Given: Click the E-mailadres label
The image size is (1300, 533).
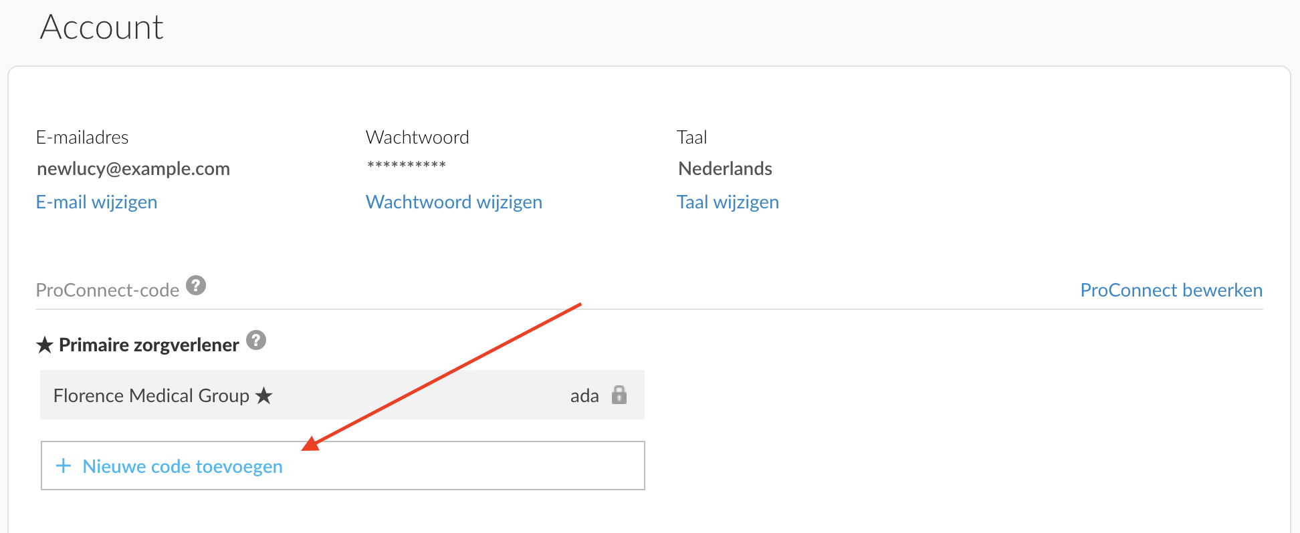Looking at the screenshot, I should [x=82, y=137].
